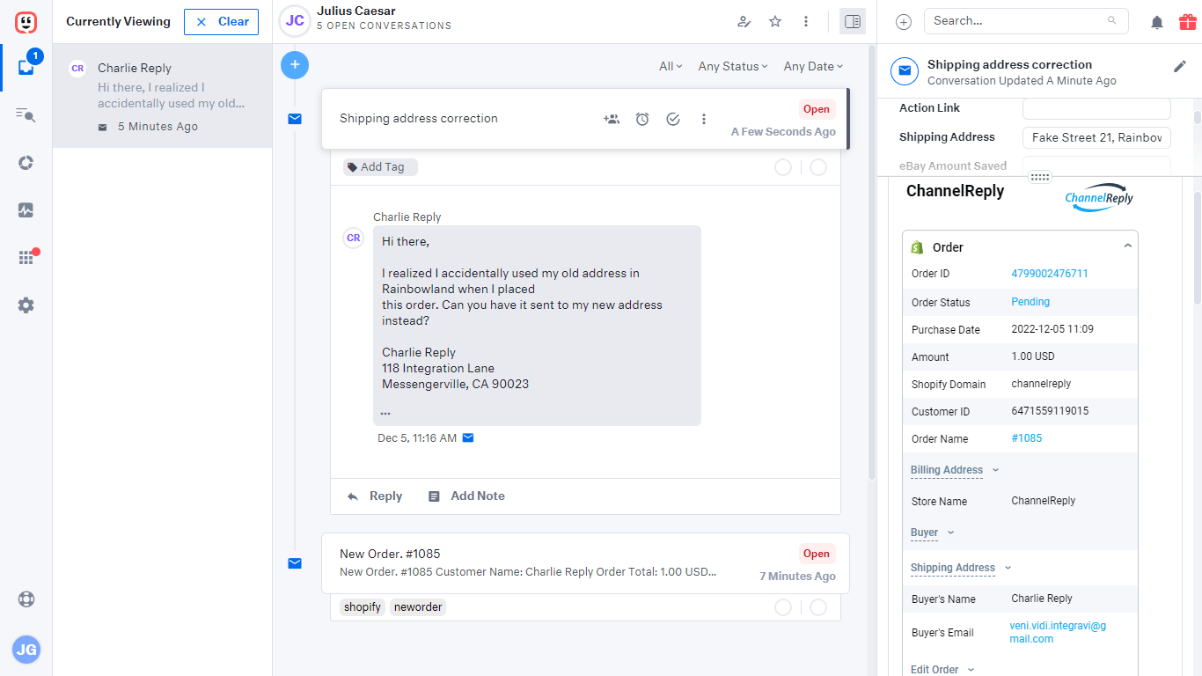This screenshot has height=676, width=1202.
Task: Click the circled plus next to search
Action: [x=904, y=22]
